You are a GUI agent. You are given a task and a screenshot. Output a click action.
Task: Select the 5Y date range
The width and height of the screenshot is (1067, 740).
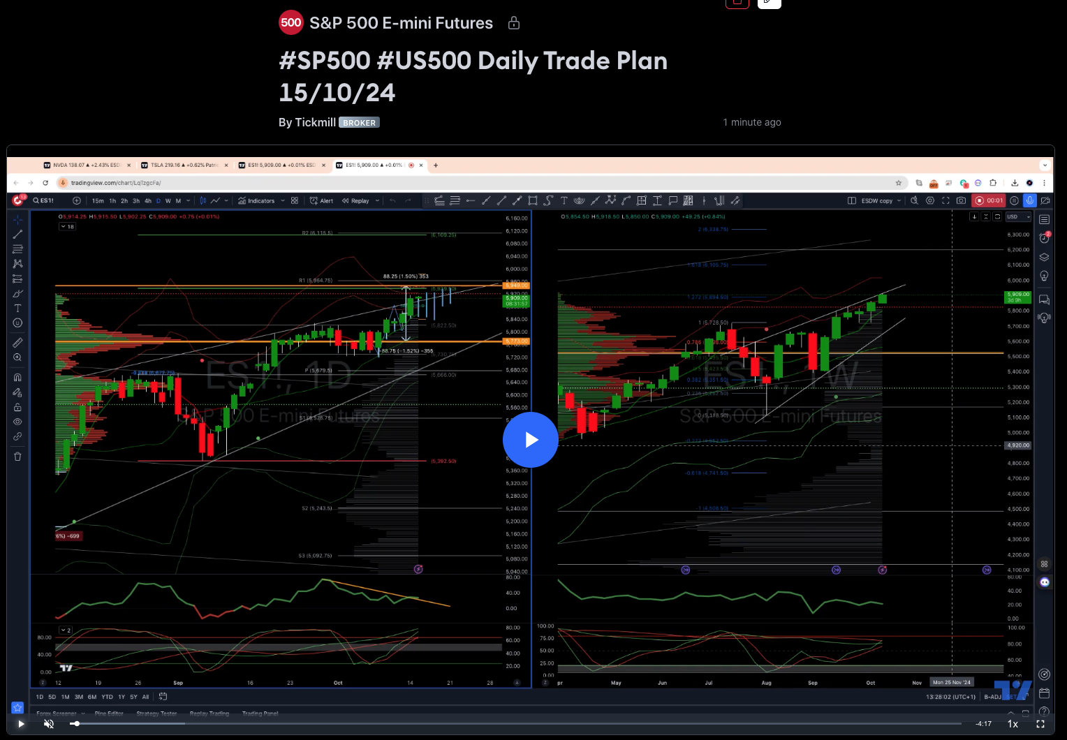133,697
